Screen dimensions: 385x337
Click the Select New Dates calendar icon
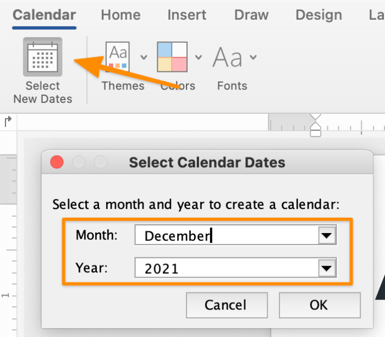[x=42, y=57]
